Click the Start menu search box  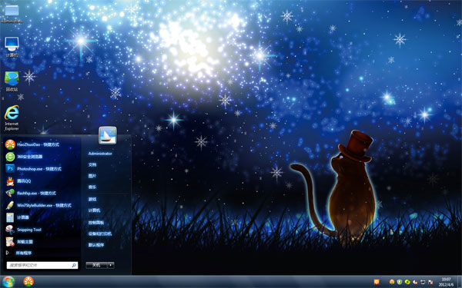(x=42, y=265)
